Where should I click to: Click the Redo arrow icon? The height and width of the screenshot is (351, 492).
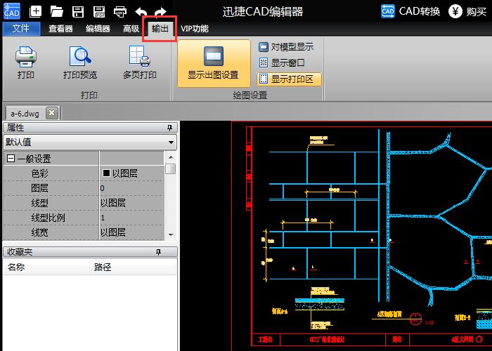point(161,11)
